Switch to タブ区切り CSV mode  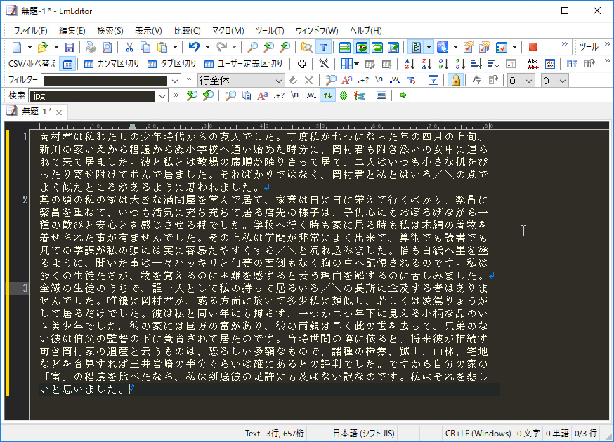(174, 63)
